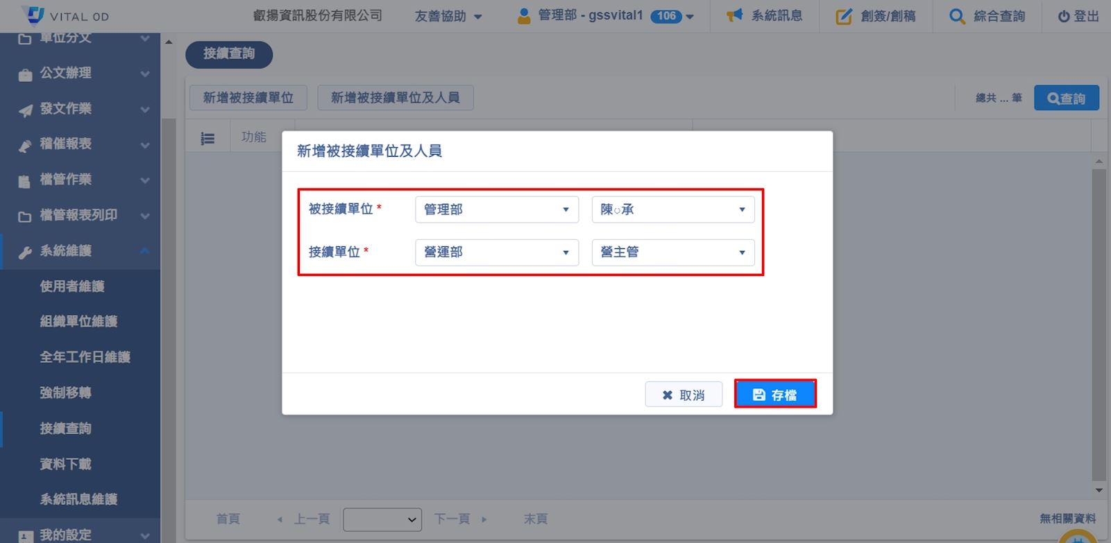The width and height of the screenshot is (1111, 543).
Task: Open the 被接續單位 管理部 dropdown
Action: tap(497, 209)
